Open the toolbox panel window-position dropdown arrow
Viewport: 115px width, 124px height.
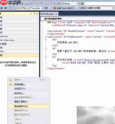click(x=31, y=14)
